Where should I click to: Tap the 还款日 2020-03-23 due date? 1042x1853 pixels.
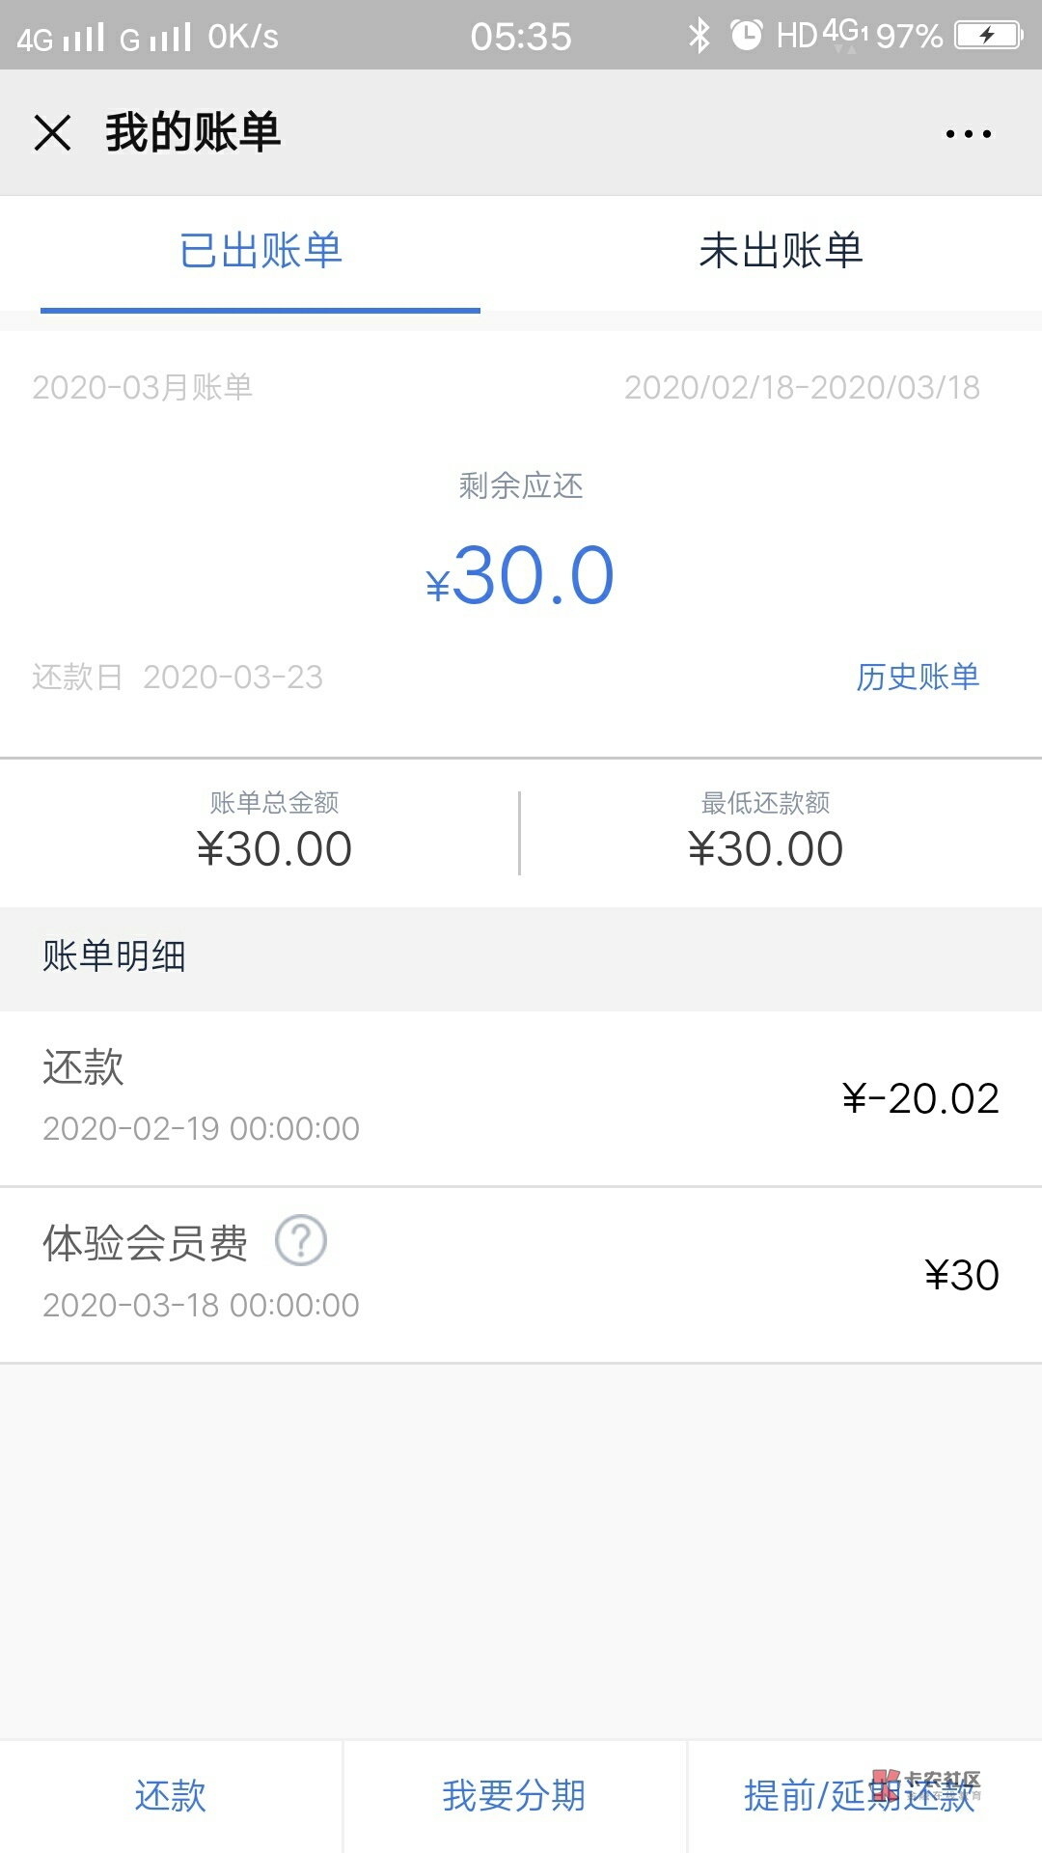(178, 677)
